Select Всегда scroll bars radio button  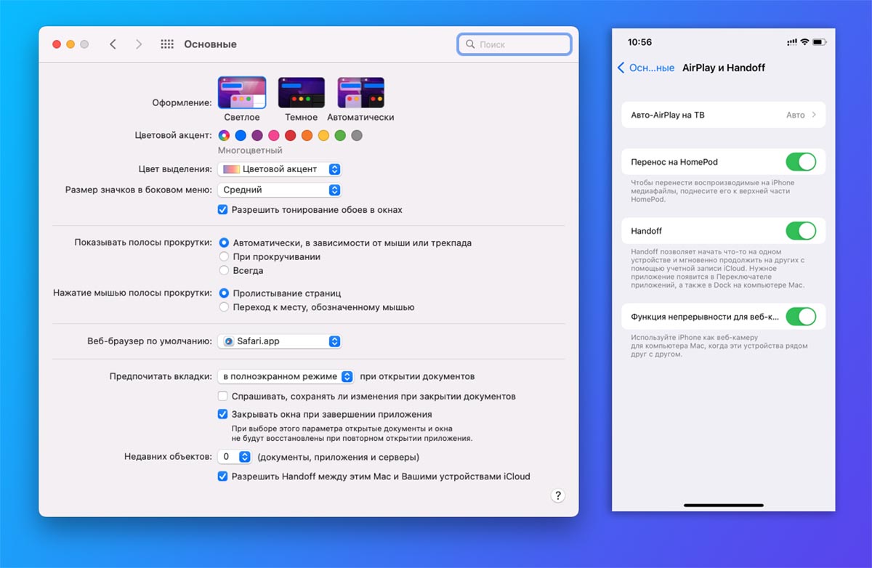(x=225, y=270)
